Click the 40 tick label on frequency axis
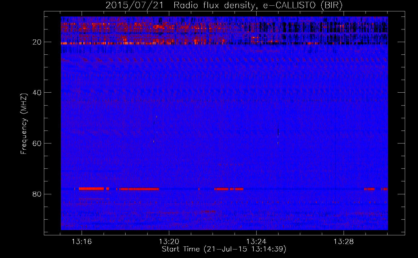Image resolution: width=418 pixels, height=258 pixels. coord(37,93)
